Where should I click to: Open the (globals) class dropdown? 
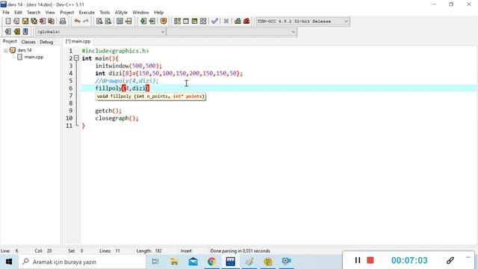(x=162, y=31)
